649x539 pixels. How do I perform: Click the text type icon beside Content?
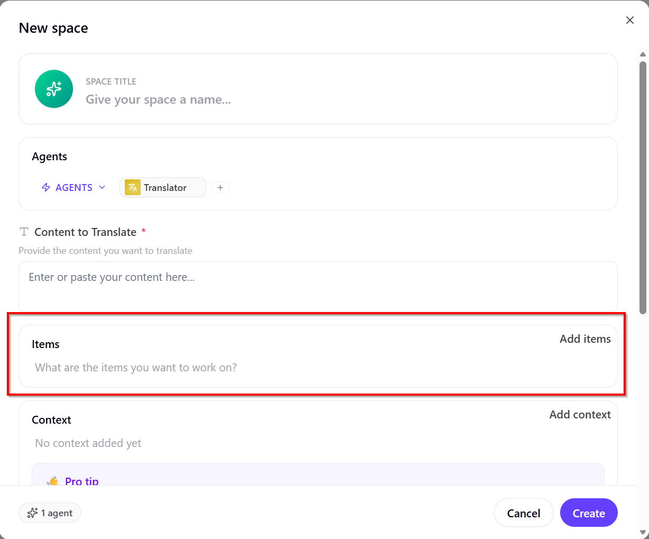point(24,232)
